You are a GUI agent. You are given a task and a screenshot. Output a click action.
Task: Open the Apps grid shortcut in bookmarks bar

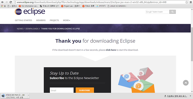point(3,6)
